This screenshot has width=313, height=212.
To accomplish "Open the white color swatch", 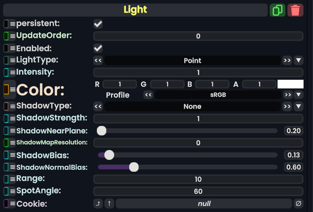I will (x=290, y=84).
